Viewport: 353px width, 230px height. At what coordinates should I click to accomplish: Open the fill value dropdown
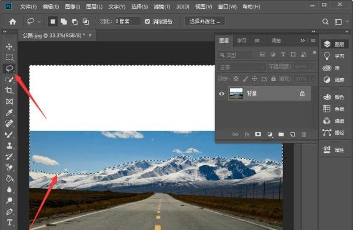[x=313, y=79]
